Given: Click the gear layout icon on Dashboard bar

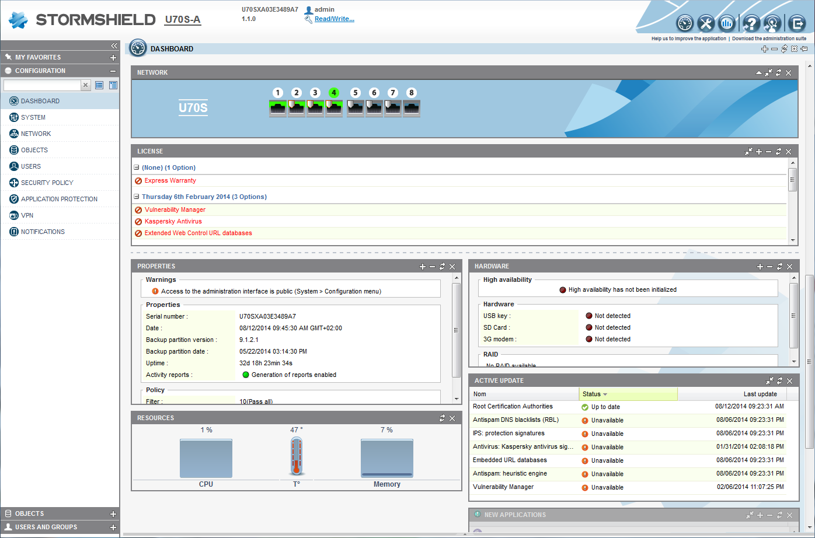Looking at the screenshot, I should 794,49.
